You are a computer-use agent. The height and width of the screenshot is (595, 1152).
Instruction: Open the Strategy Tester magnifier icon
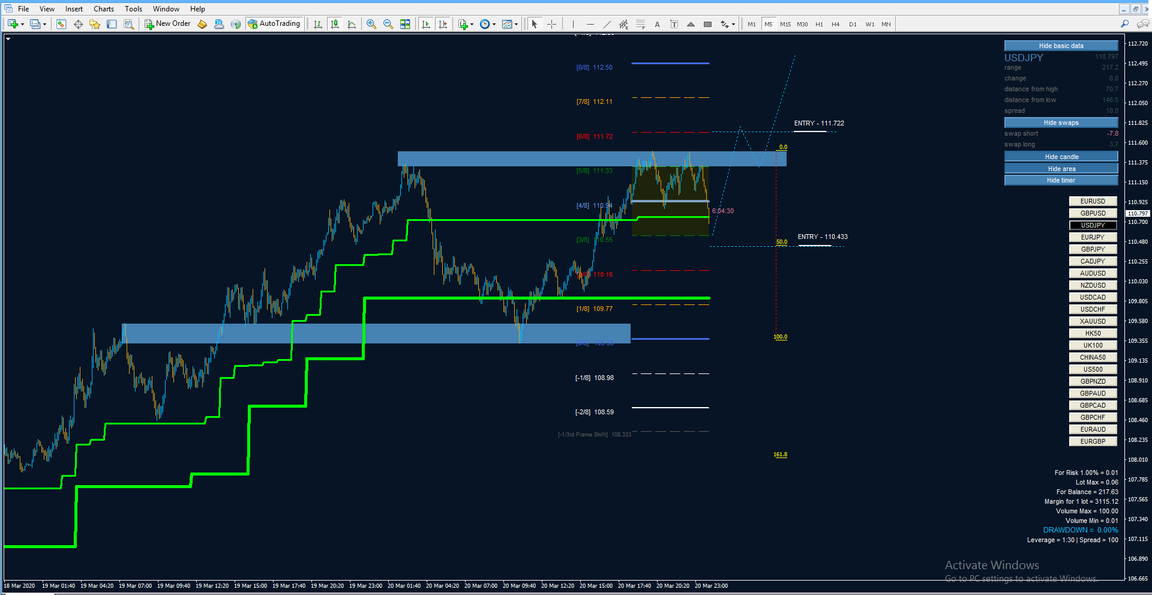pos(128,24)
